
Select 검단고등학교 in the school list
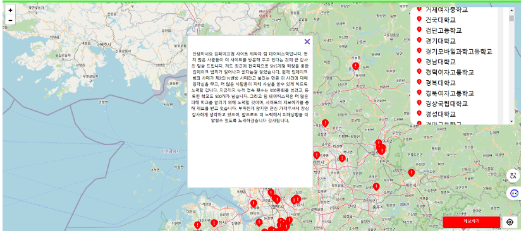(x=443, y=30)
